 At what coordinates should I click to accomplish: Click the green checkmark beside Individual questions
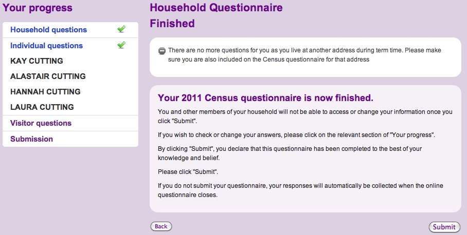pos(121,45)
